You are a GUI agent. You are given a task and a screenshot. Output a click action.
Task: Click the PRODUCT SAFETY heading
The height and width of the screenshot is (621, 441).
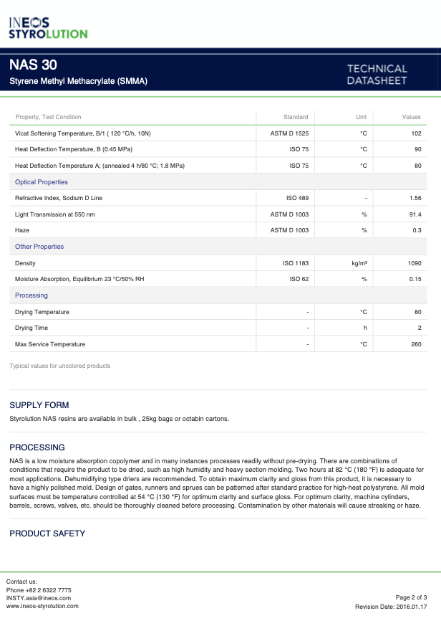tap(47, 534)
